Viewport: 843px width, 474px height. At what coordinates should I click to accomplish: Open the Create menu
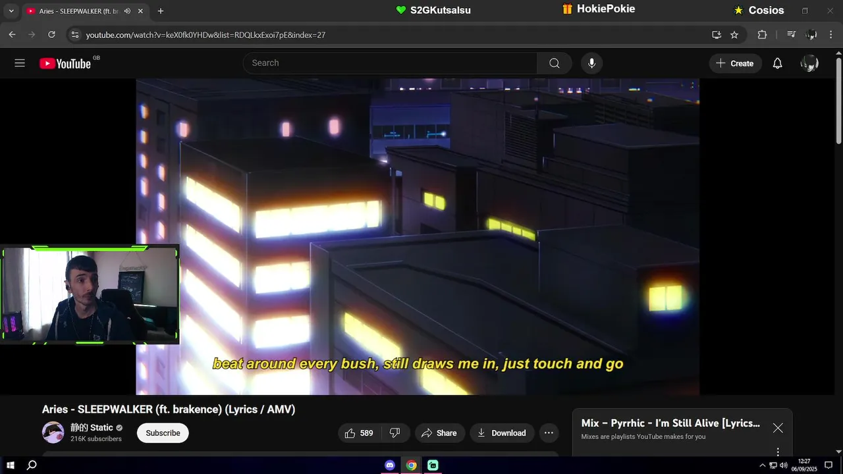coord(735,63)
